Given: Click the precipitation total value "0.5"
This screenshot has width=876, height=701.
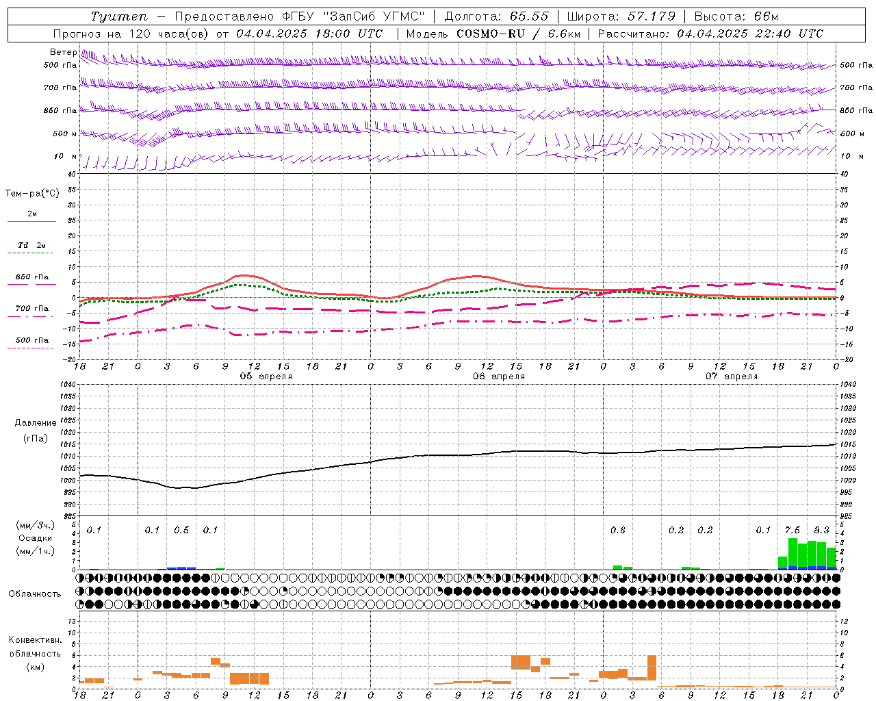Looking at the screenshot, I should pyautogui.click(x=181, y=531).
